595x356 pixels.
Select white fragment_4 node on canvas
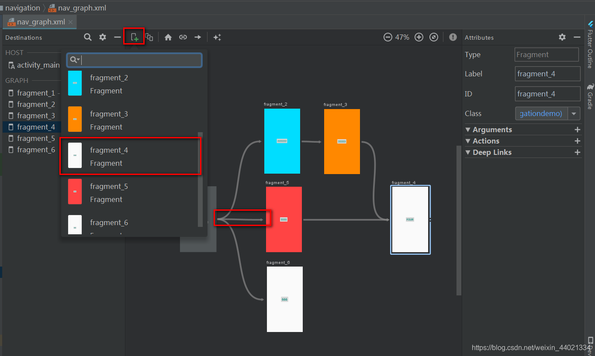(x=410, y=219)
